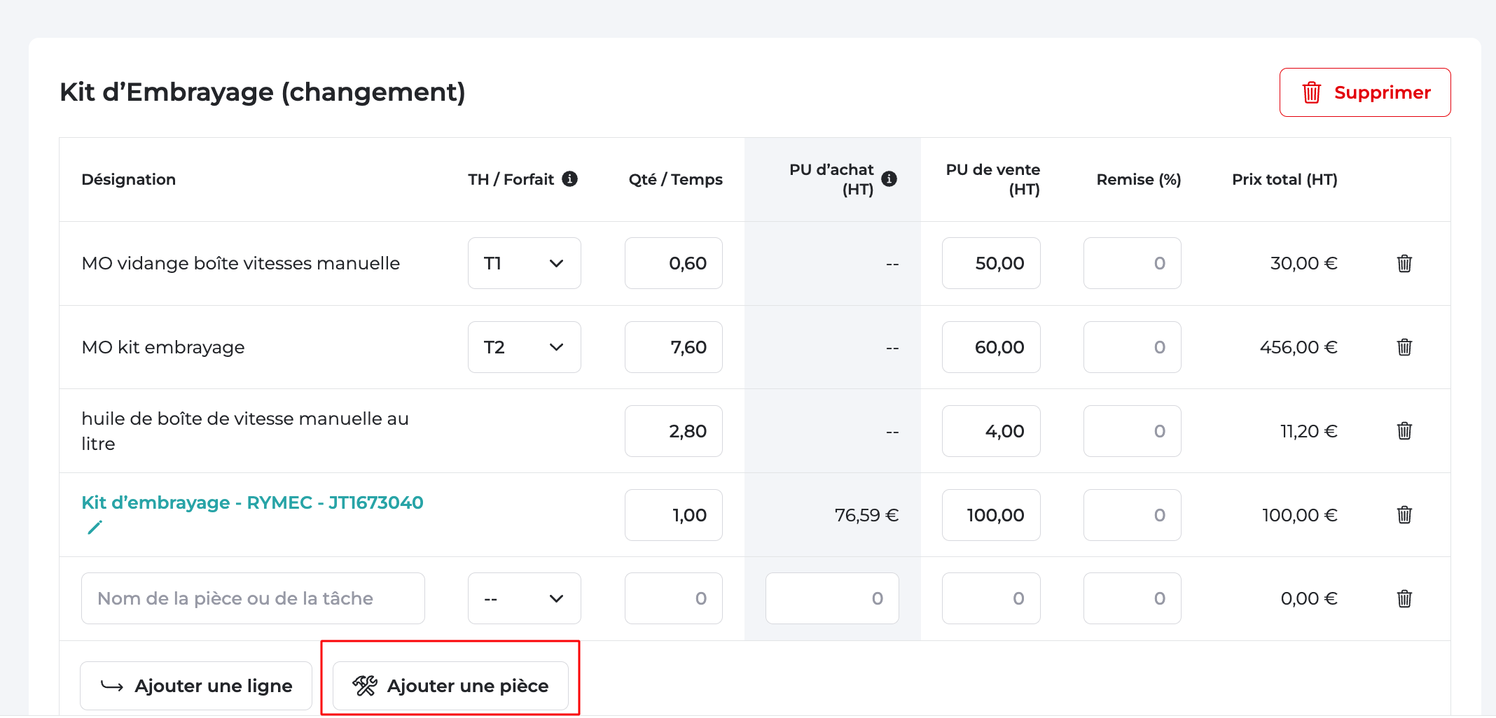Open the Kit d'embrayage RYMEC JT1673040 link
The height and width of the screenshot is (718, 1496).
tap(252, 502)
